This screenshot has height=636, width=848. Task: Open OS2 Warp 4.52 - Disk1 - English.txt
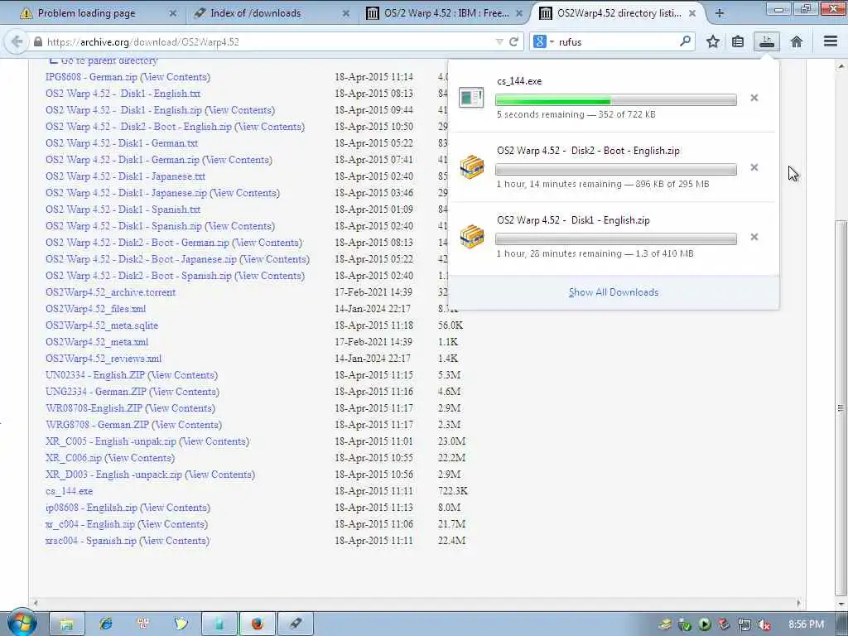(x=123, y=94)
